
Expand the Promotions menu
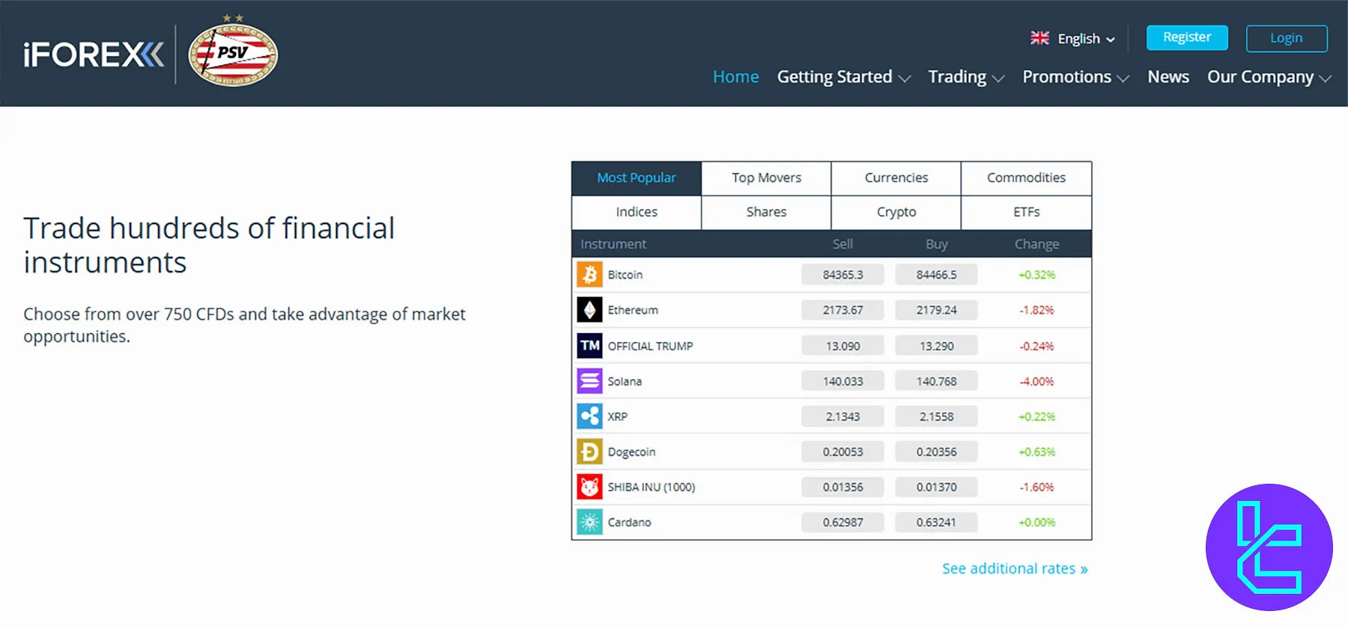pos(1075,77)
